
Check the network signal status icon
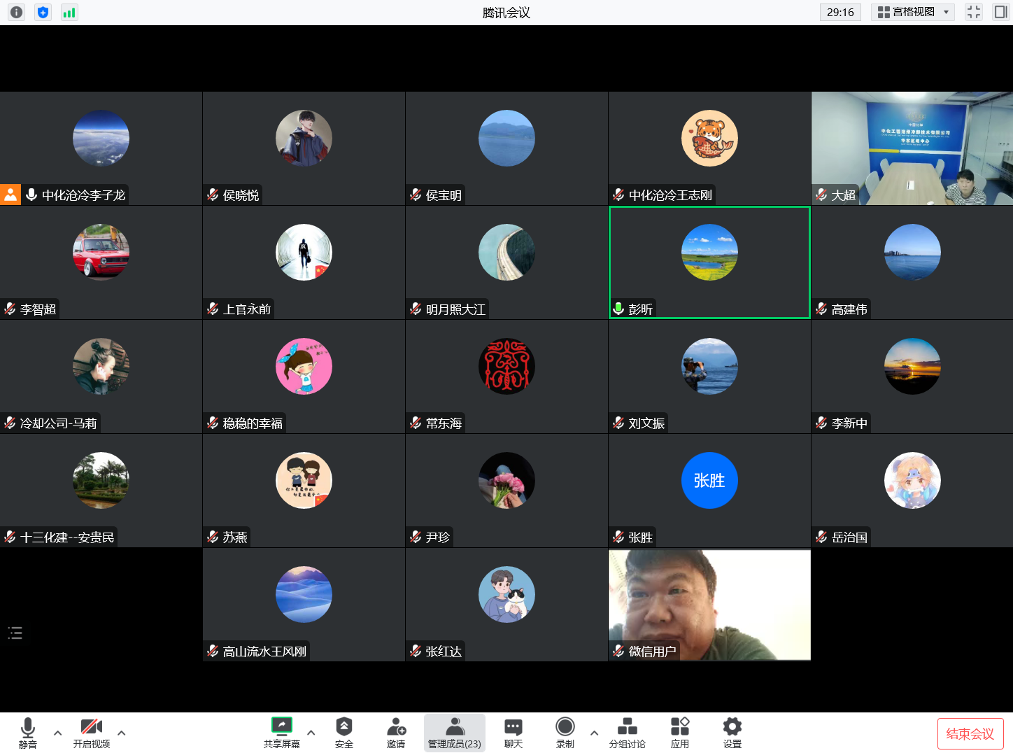[69, 12]
